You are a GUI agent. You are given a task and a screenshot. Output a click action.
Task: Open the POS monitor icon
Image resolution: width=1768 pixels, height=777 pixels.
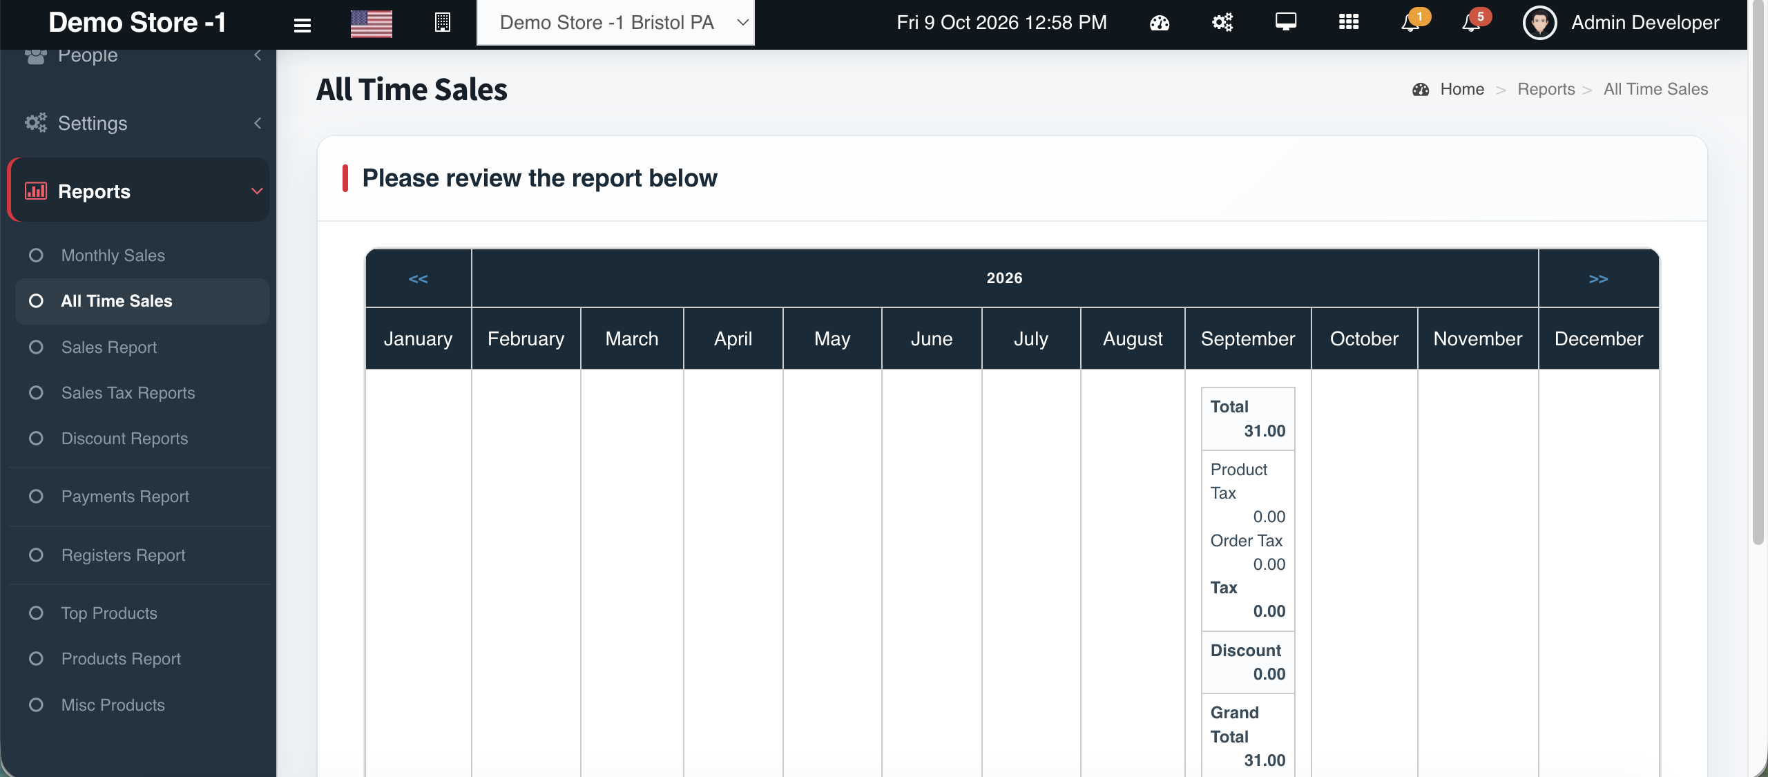[1286, 22]
